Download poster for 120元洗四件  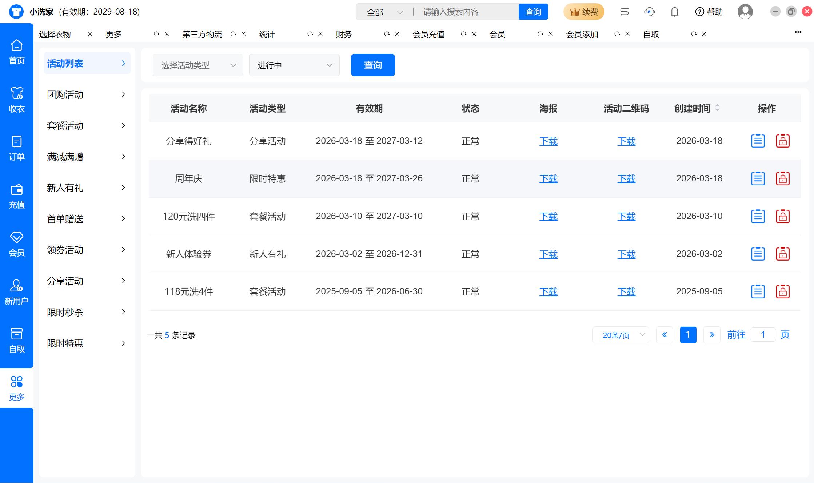pyautogui.click(x=548, y=216)
